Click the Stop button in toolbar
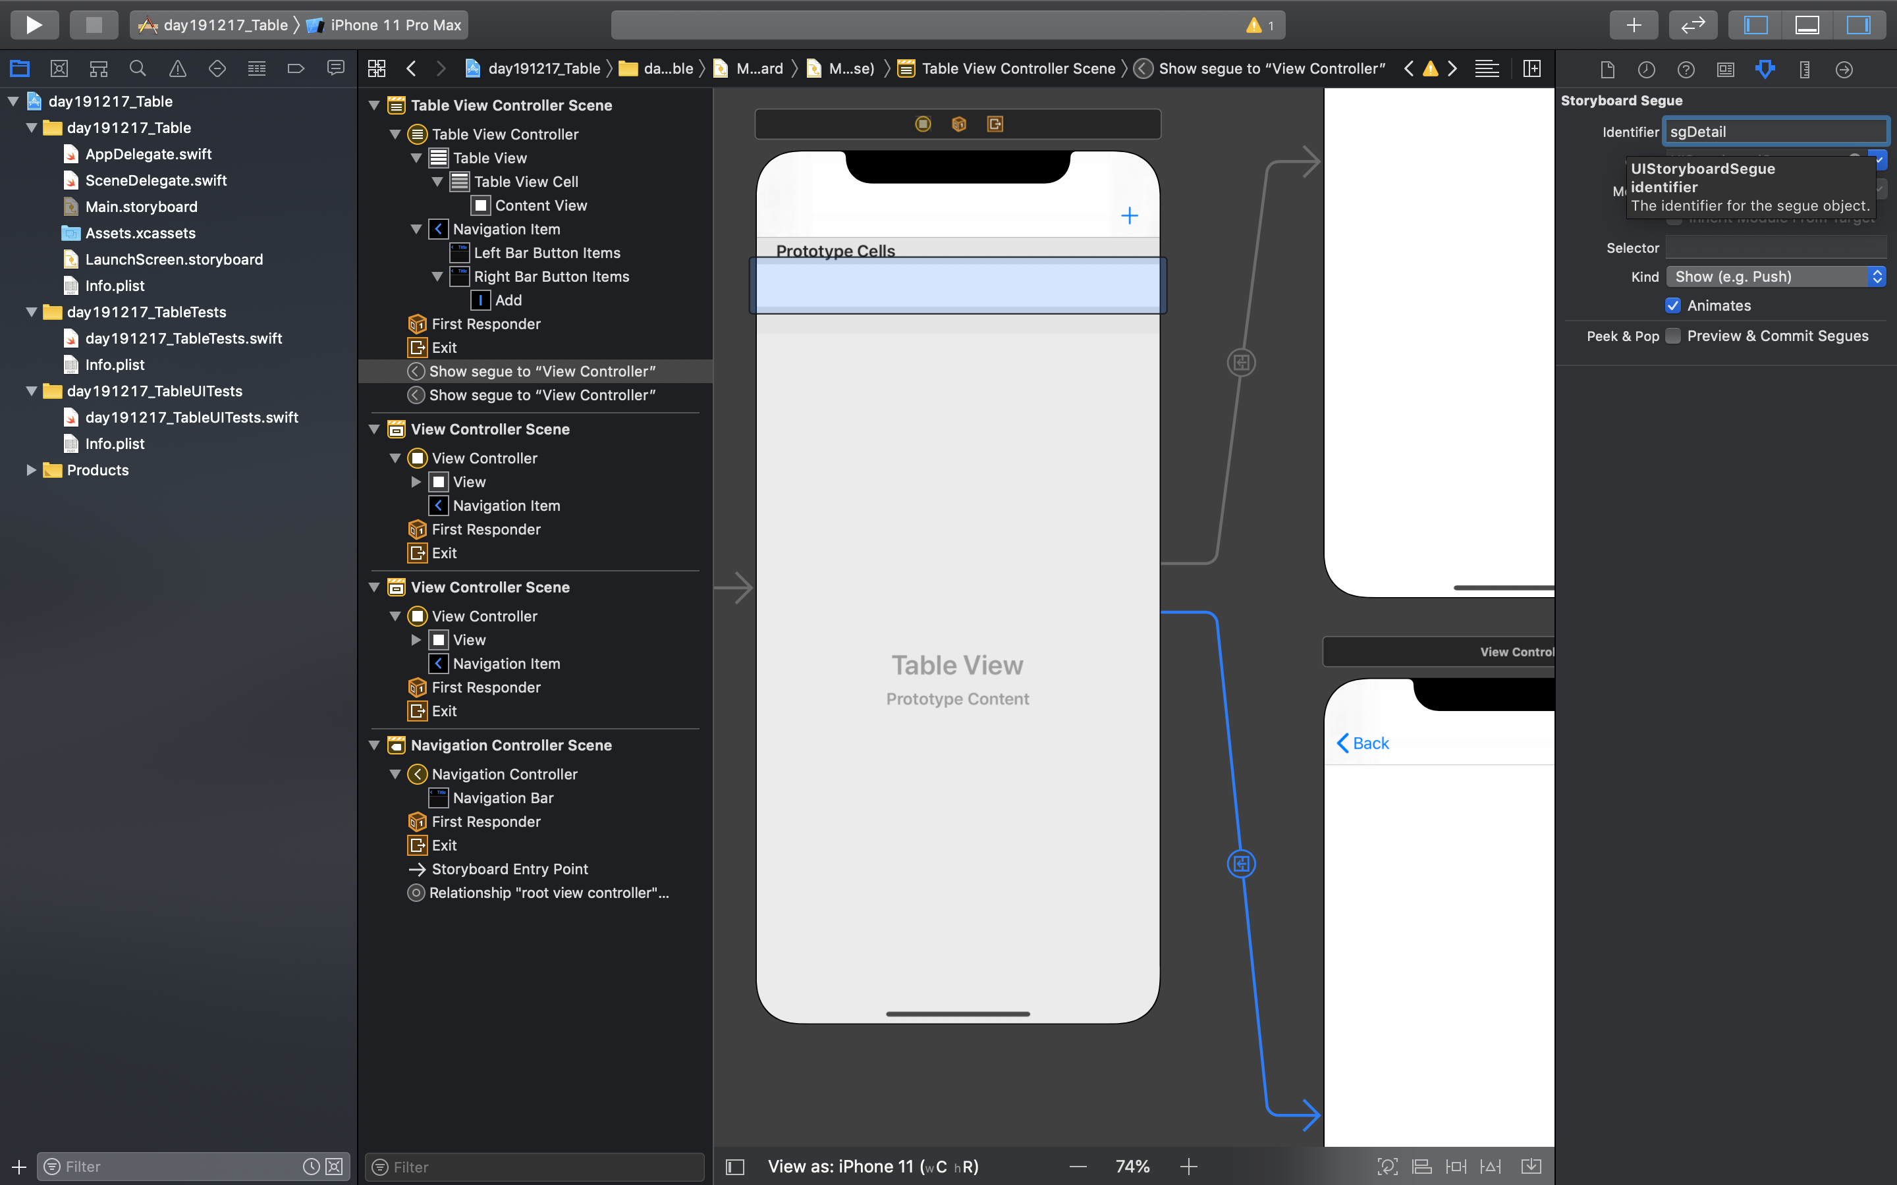Viewport: 1897px width, 1185px height. coord(94,24)
